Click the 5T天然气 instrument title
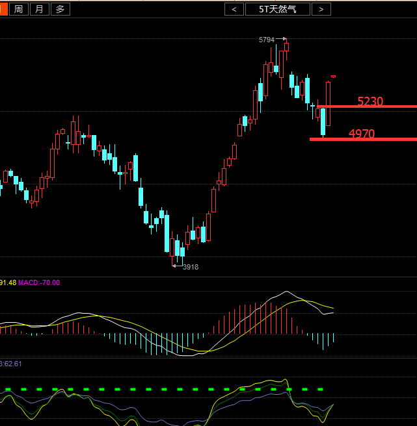Screen dimensions: 417x426 278,9
